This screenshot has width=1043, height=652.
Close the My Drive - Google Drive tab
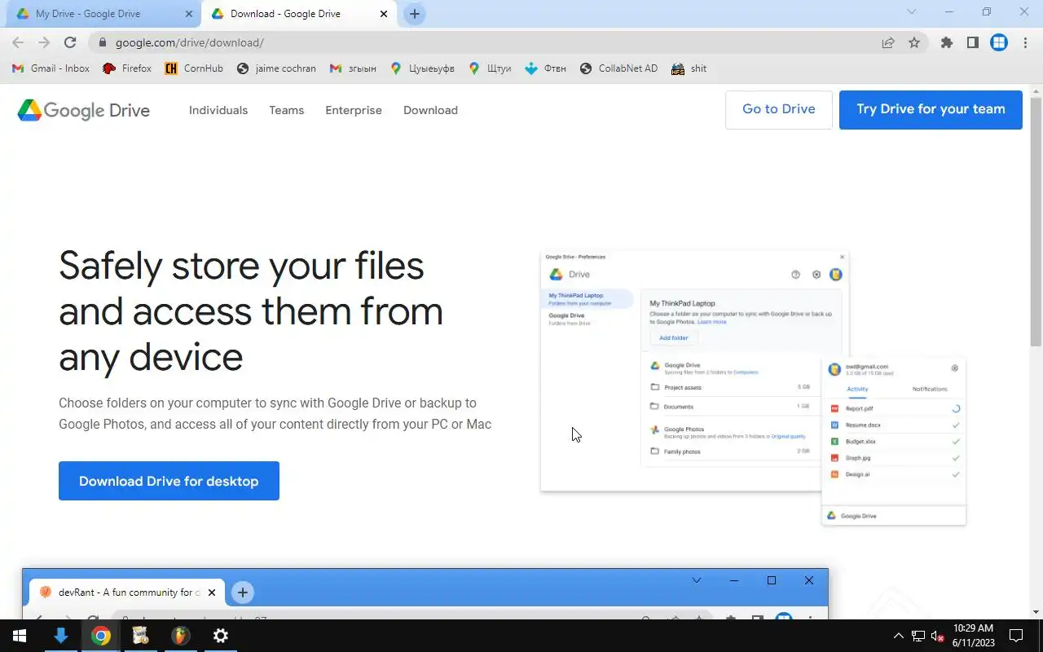coord(189,14)
